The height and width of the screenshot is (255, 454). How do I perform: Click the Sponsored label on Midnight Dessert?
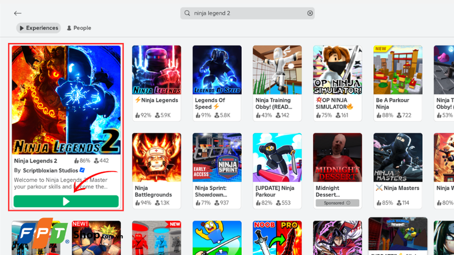(338, 203)
